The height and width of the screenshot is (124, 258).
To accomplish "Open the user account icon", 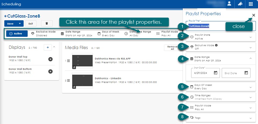I will tap(229, 4).
